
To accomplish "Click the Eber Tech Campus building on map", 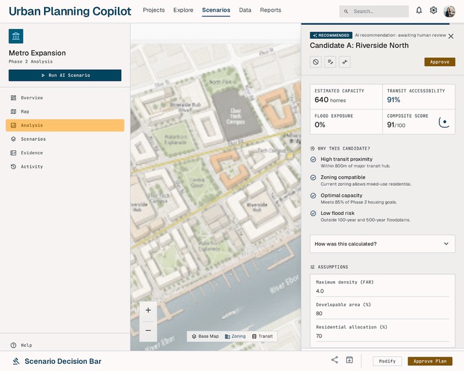I will pyautogui.click(x=236, y=116).
